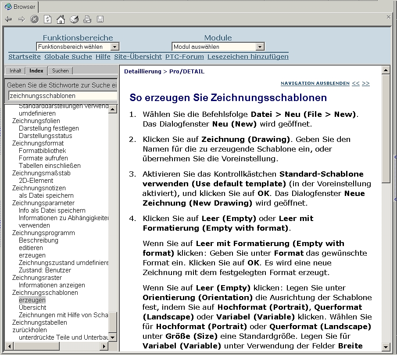Click index list left scroll arrow
The image size is (397, 355).
10,346
